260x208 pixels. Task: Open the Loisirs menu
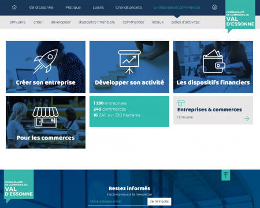pyautogui.click(x=98, y=7)
